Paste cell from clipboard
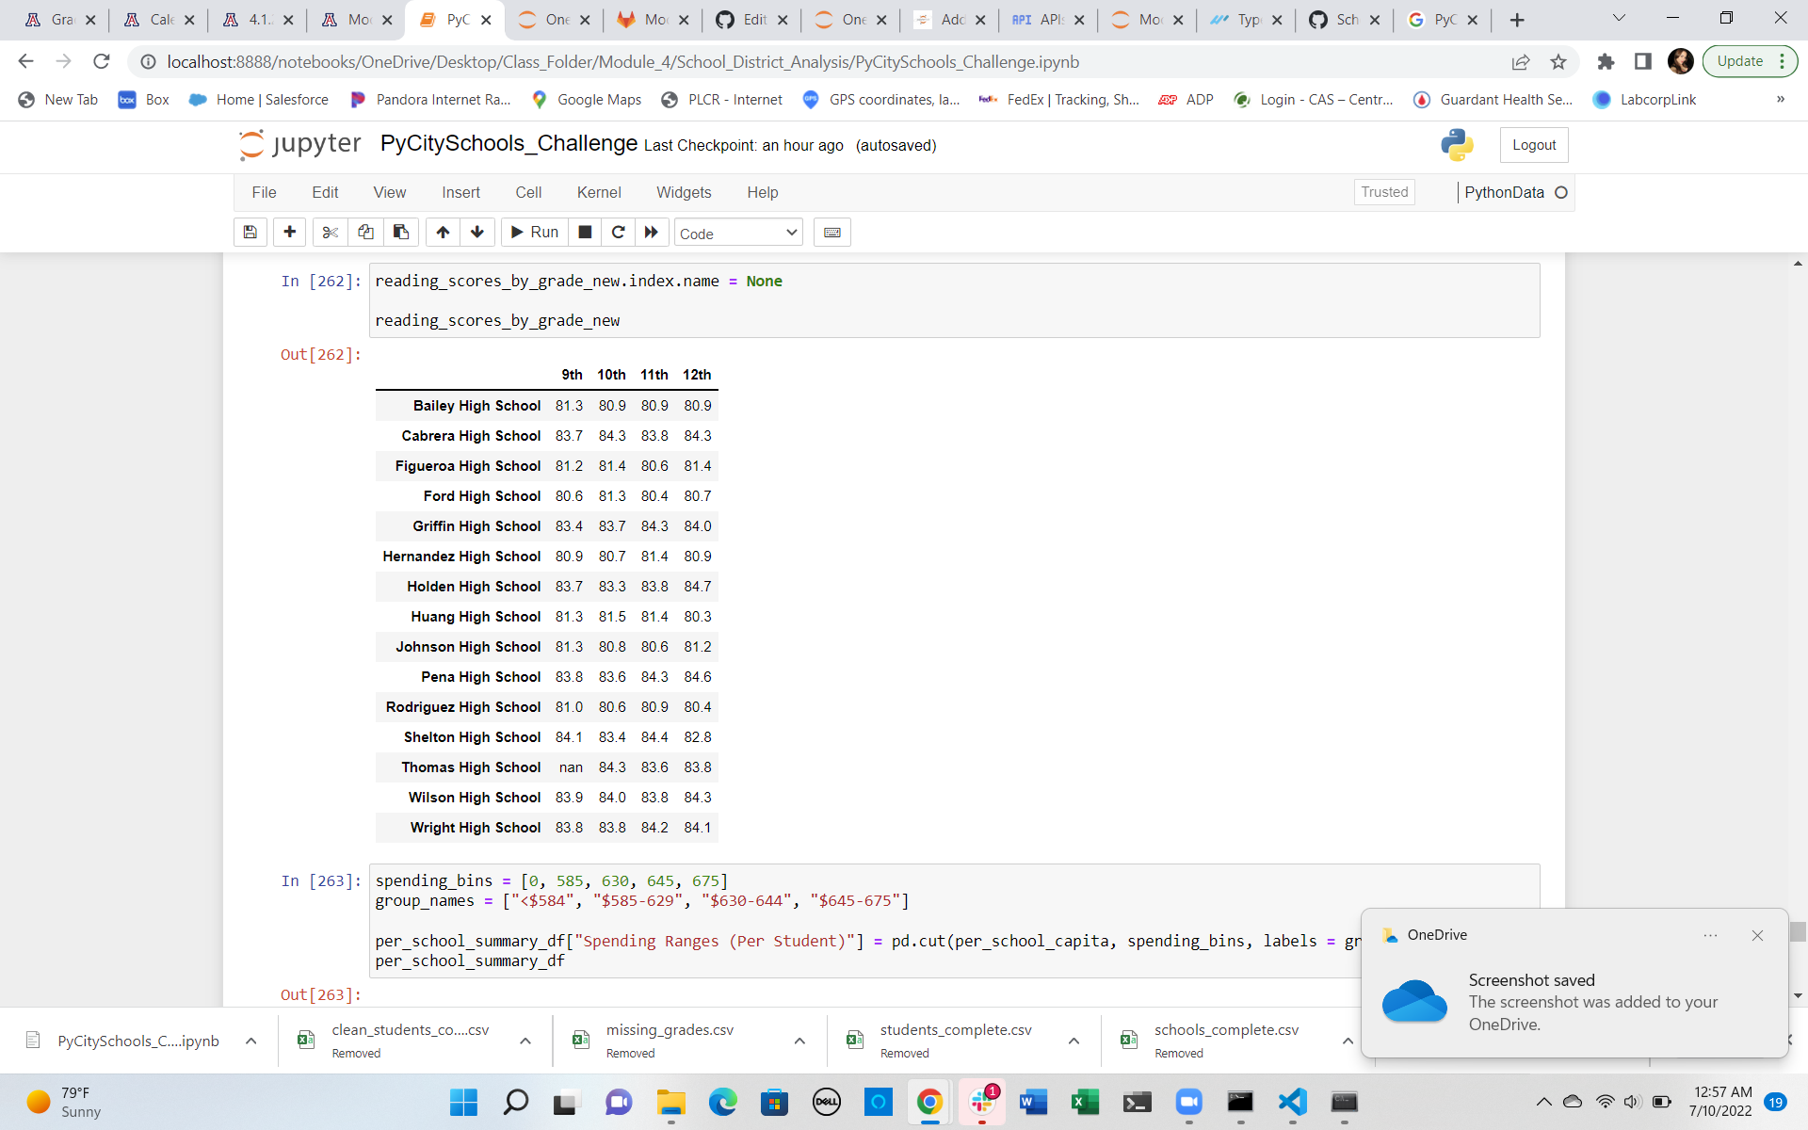The image size is (1808, 1130). pyautogui.click(x=400, y=233)
